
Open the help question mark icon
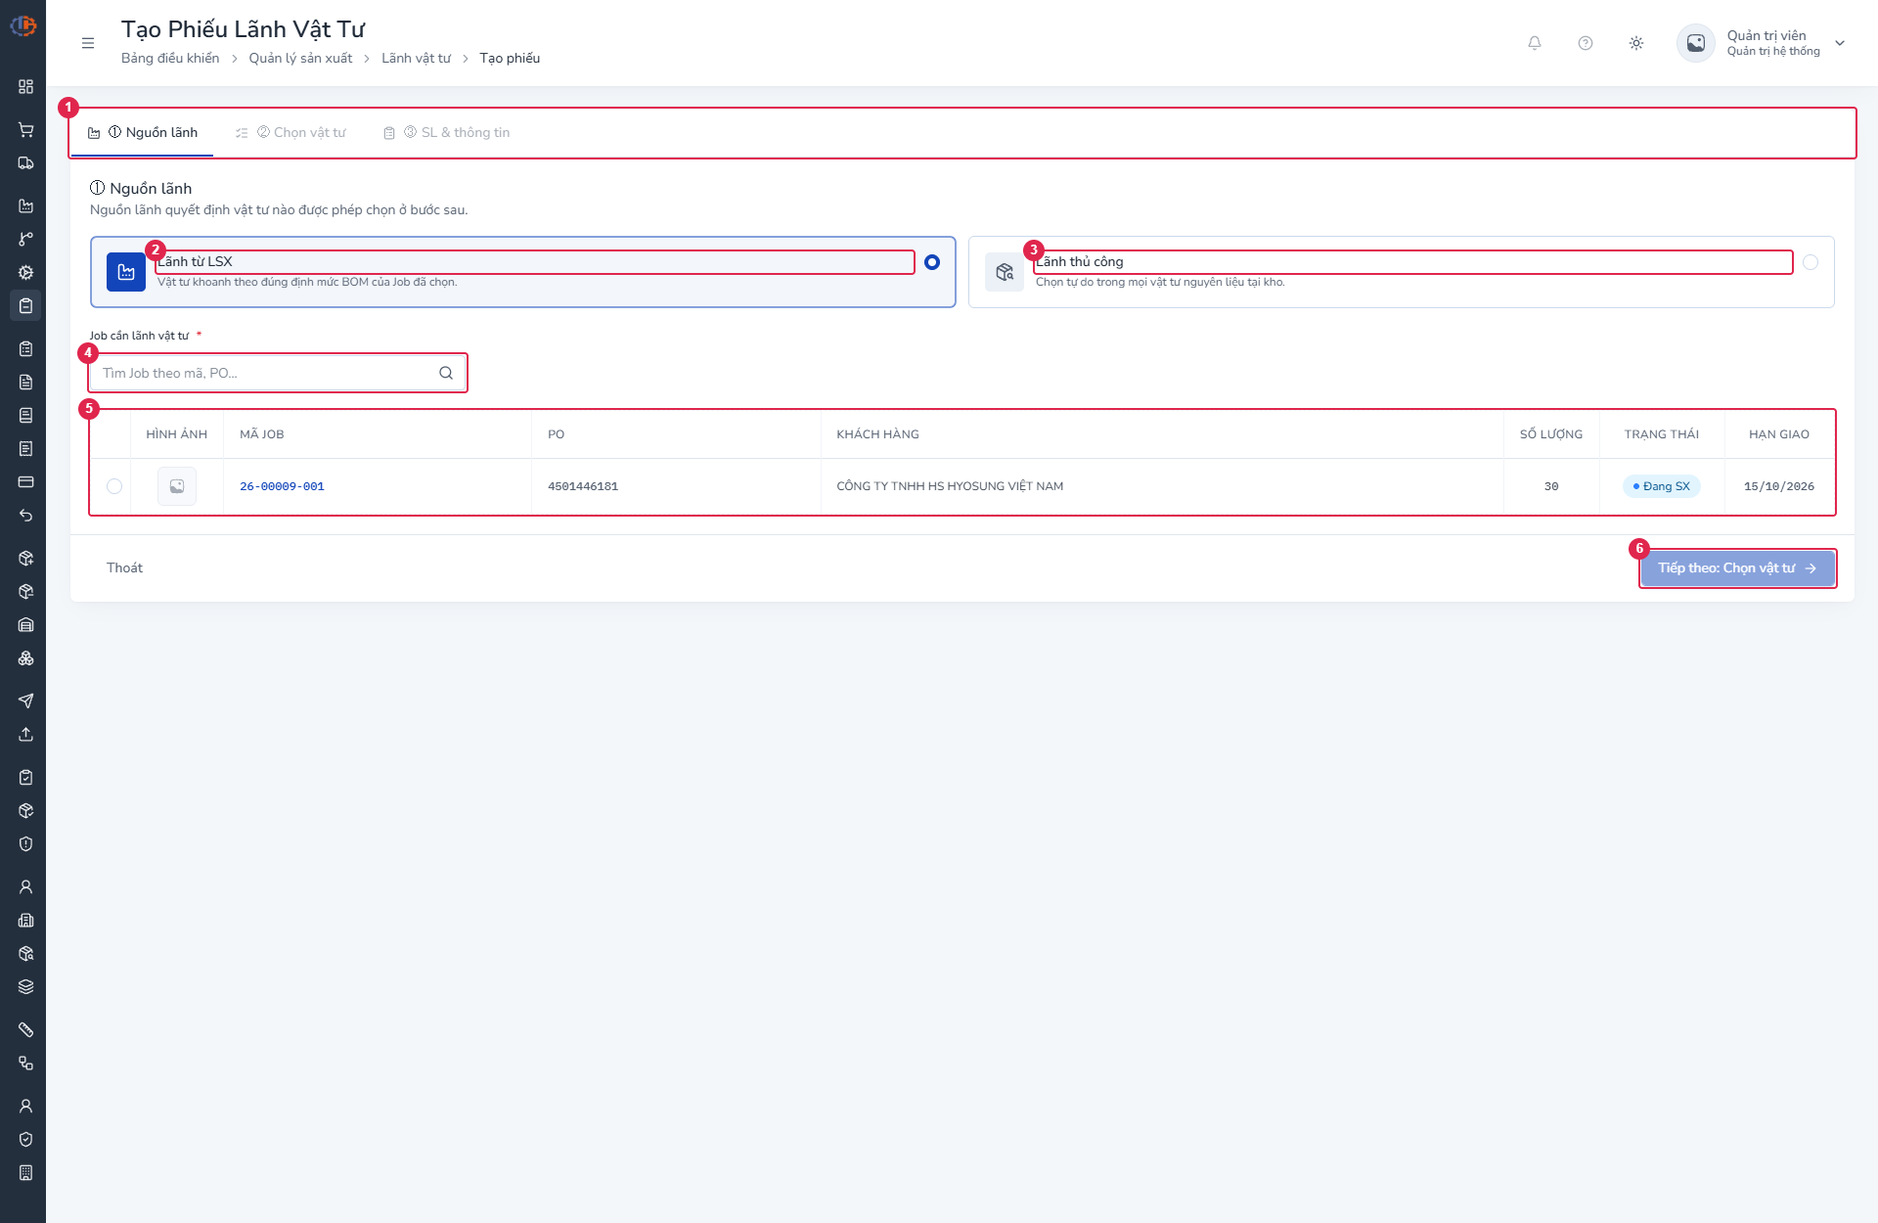[x=1586, y=43]
